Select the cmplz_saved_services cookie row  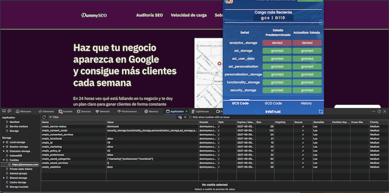tap(215, 163)
